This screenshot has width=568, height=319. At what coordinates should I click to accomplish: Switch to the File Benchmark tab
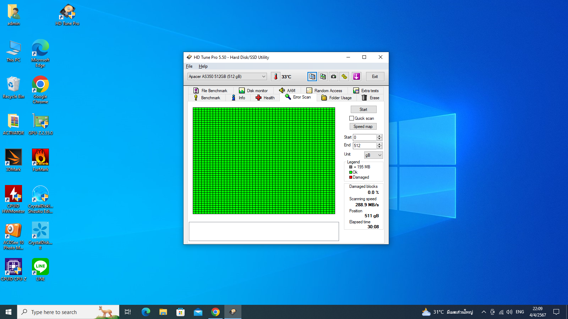[210, 91]
